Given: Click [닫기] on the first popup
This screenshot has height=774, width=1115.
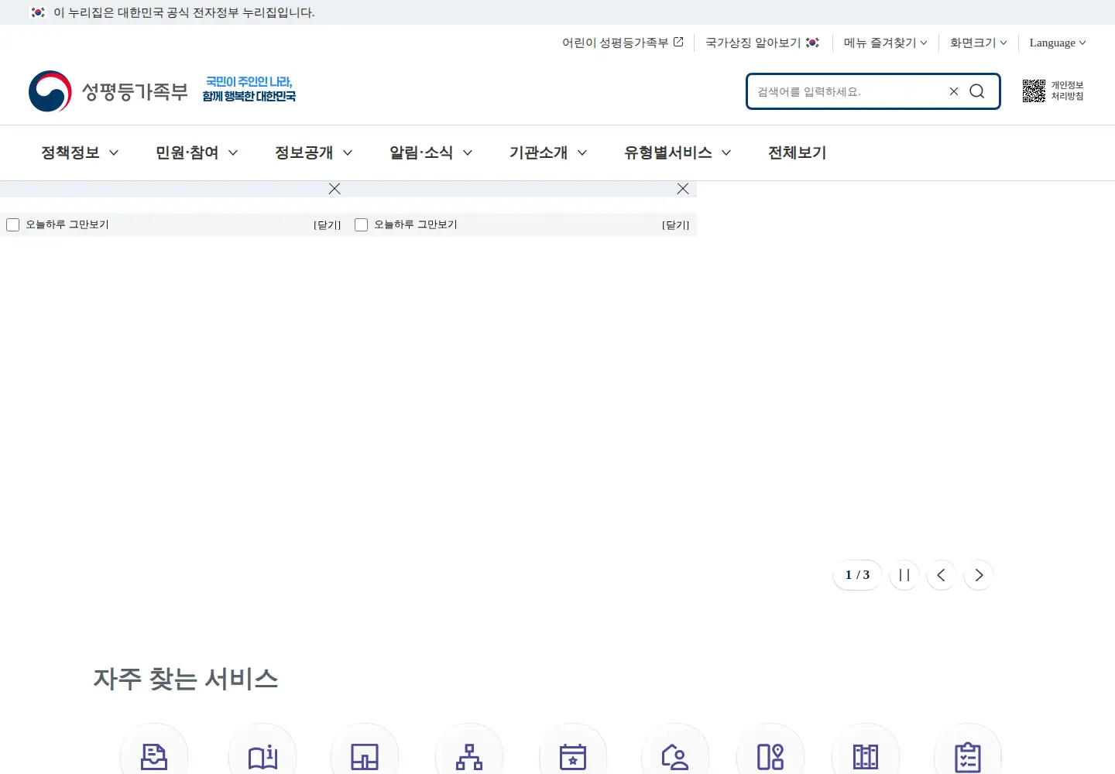Looking at the screenshot, I should pos(327,225).
